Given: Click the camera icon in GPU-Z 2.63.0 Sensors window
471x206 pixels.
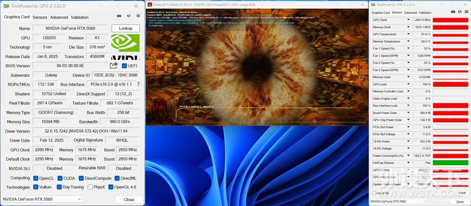Looking at the screenshot, I should point(453,12).
